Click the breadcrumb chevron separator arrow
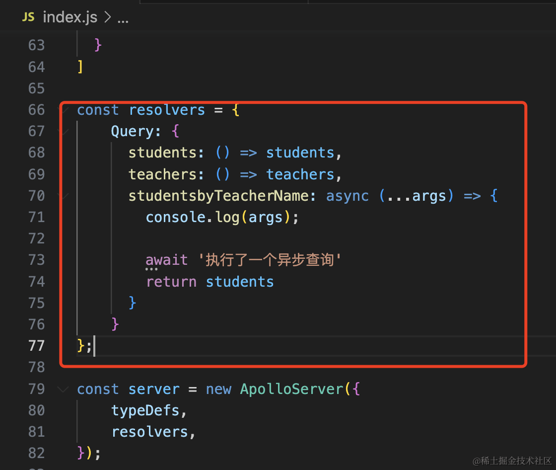This screenshot has height=470, width=556. 107,17
